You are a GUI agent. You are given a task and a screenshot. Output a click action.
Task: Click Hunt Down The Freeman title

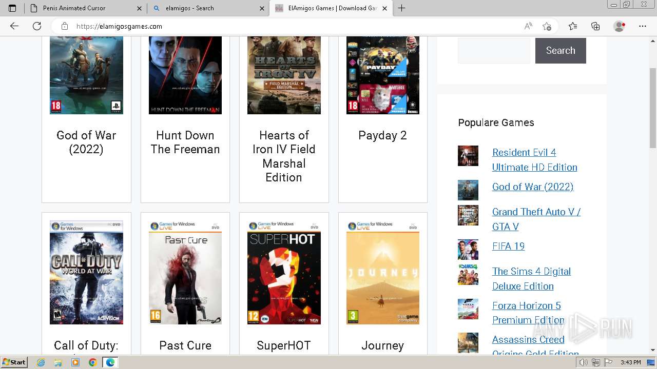pos(185,142)
